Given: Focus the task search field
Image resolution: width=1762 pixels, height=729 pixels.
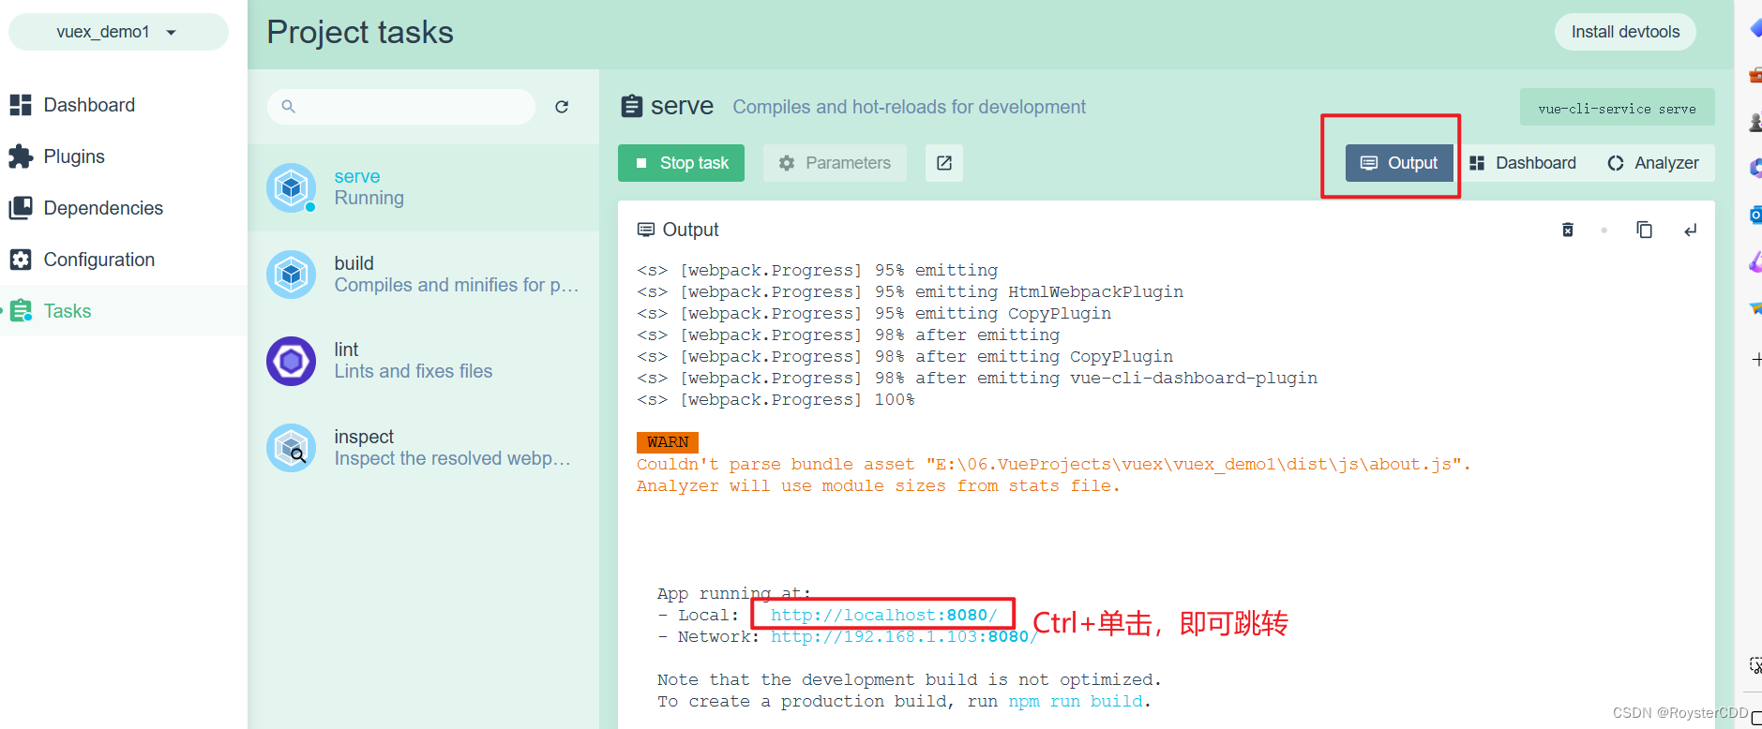Looking at the screenshot, I should (x=401, y=107).
